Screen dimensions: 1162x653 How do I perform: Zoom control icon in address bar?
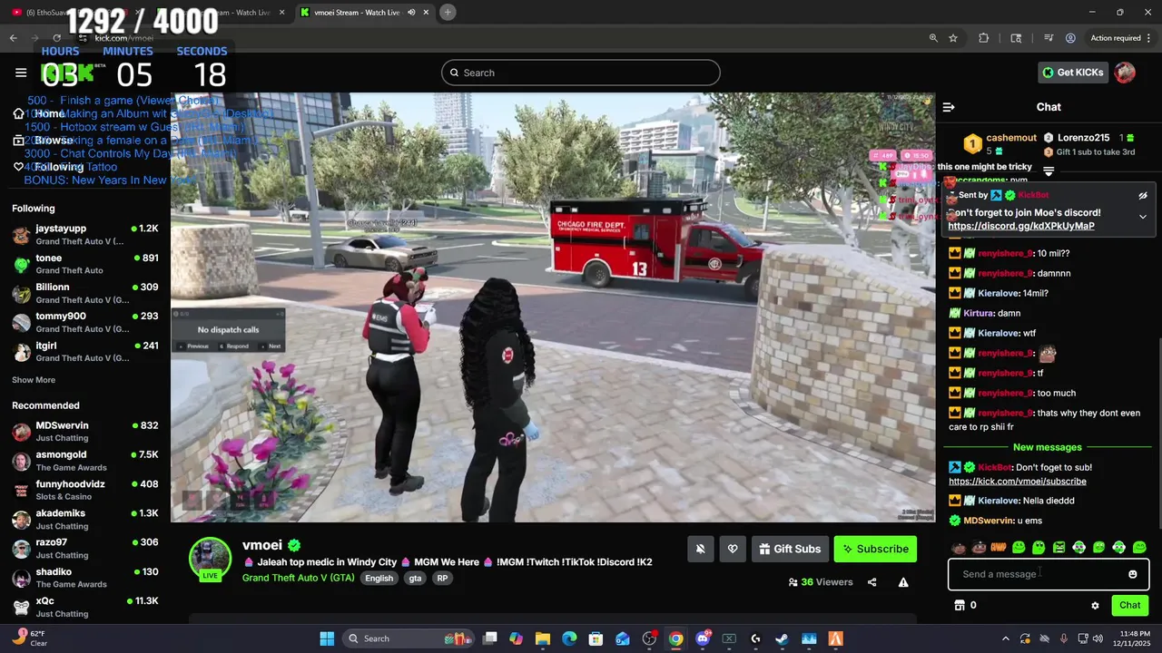(933, 38)
